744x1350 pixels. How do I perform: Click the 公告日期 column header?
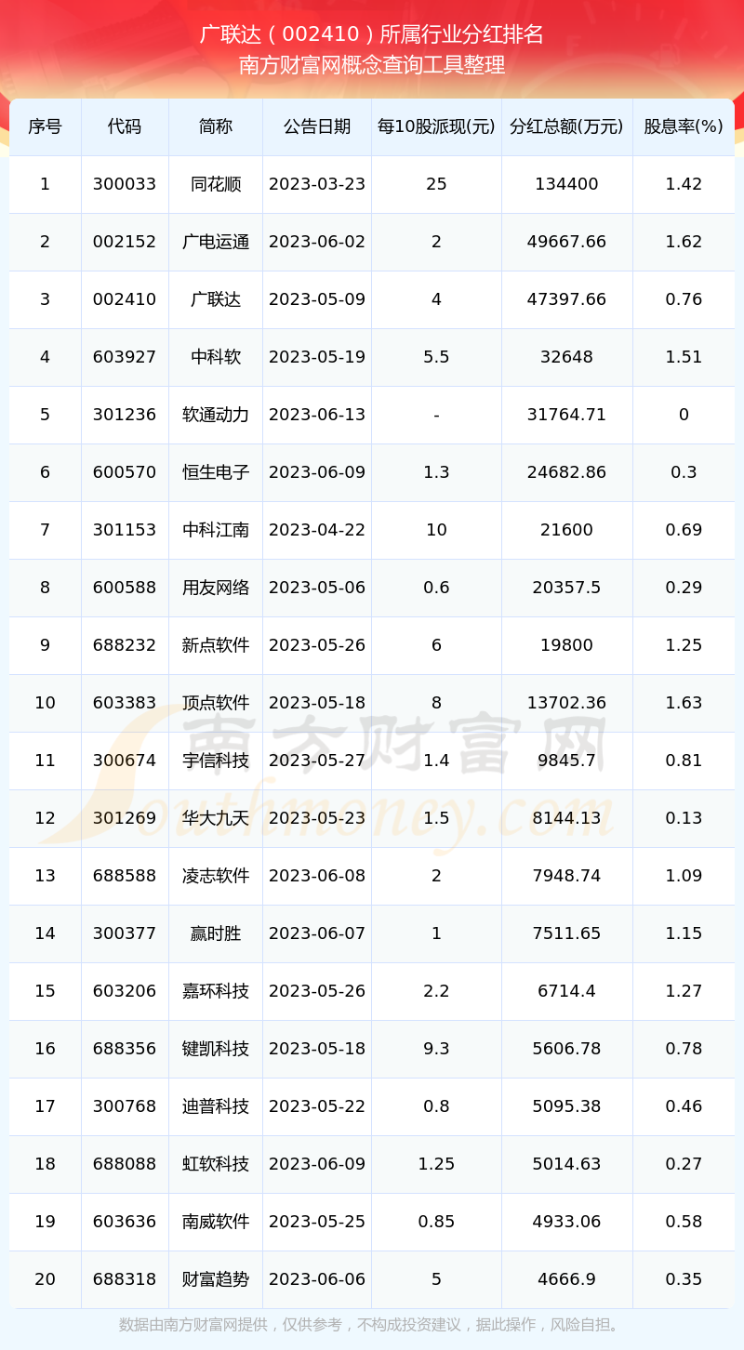pyautogui.click(x=317, y=126)
